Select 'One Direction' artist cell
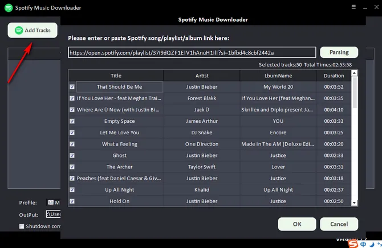 click(x=202, y=144)
